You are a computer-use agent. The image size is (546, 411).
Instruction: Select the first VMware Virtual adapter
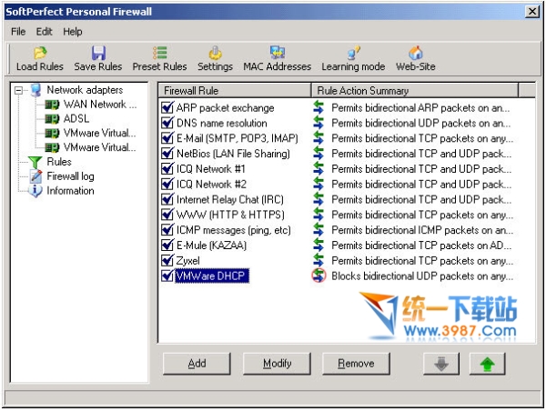[x=99, y=134]
